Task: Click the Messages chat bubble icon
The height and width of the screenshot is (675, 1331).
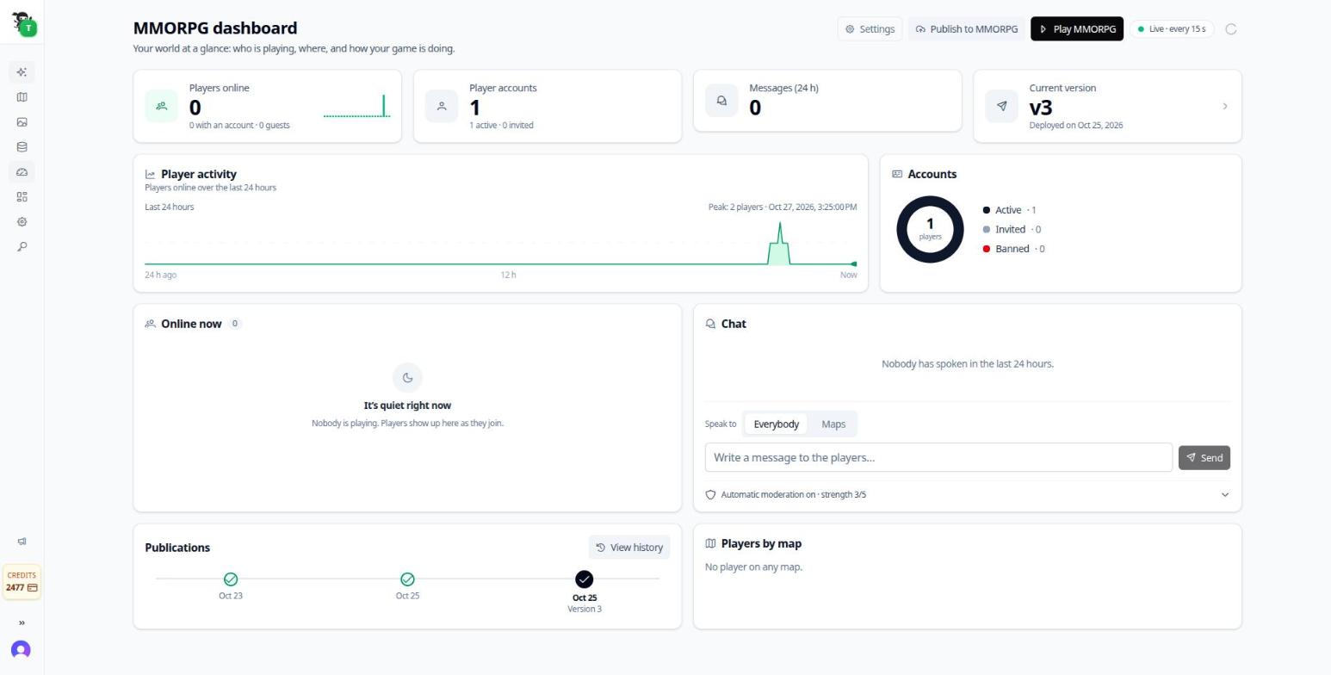Action: [x=721, y=101]
